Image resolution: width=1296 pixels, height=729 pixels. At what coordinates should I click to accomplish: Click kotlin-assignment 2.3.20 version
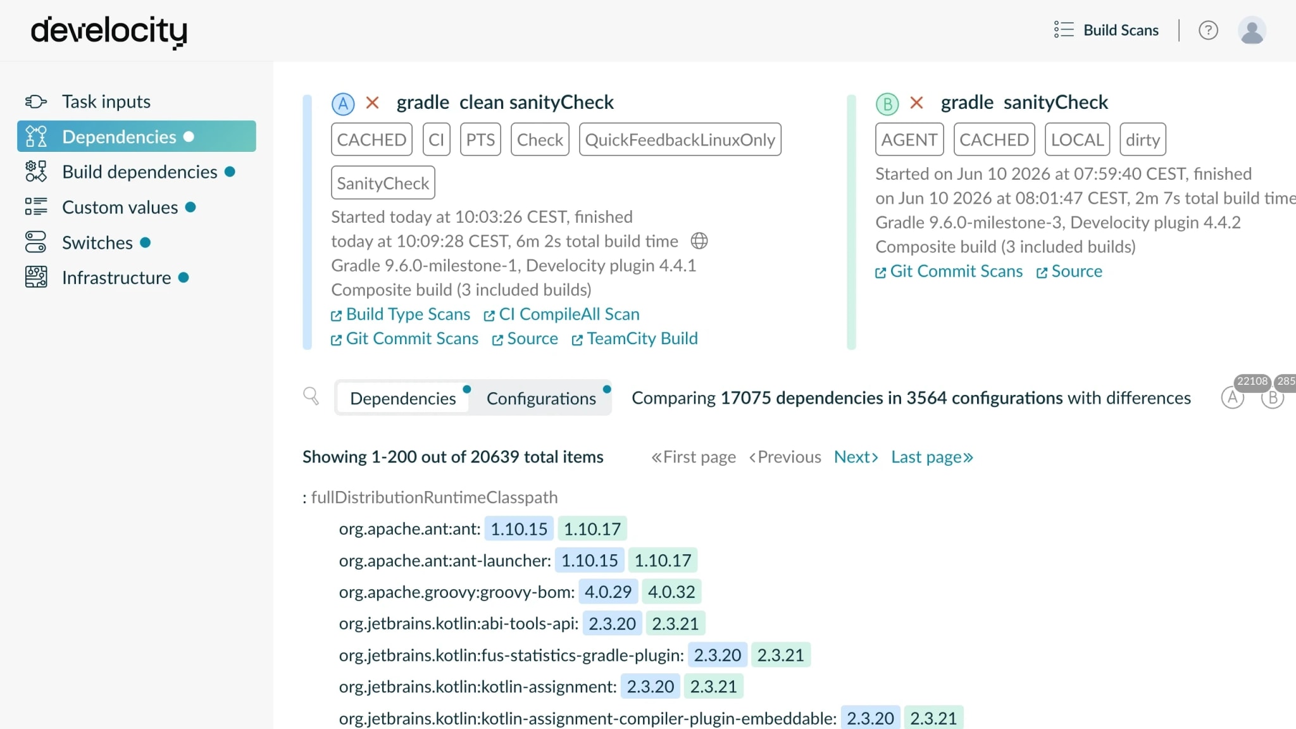pyautogui.click(x=651, y=687)
